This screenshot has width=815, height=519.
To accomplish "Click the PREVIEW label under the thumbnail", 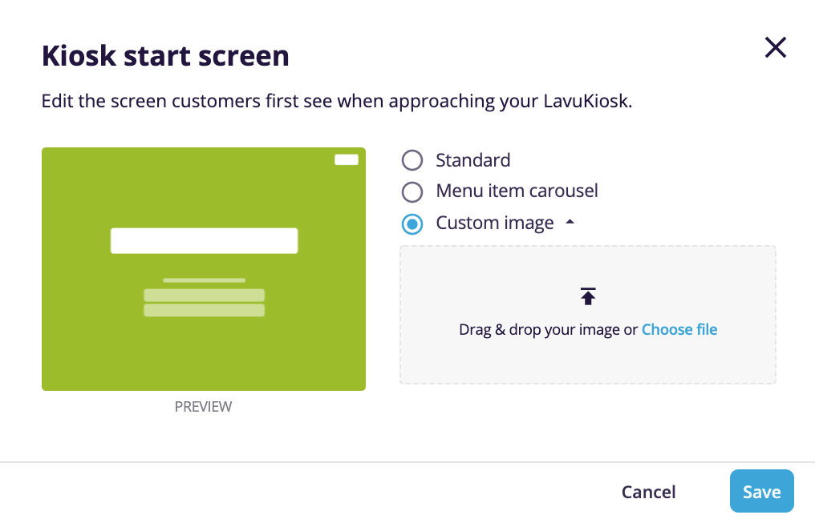I will (x=203, y=407).
